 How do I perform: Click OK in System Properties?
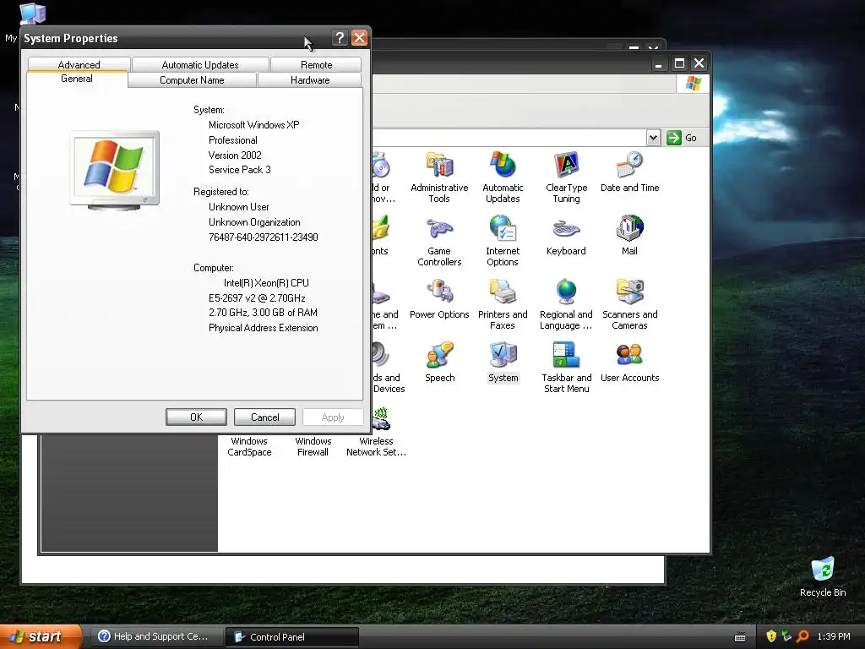196,417
